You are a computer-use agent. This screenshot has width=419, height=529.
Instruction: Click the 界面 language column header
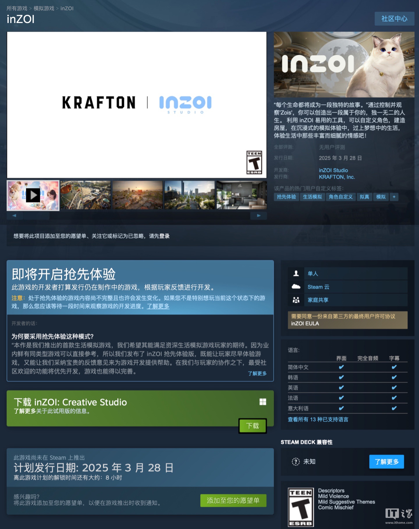click(341, 358)
